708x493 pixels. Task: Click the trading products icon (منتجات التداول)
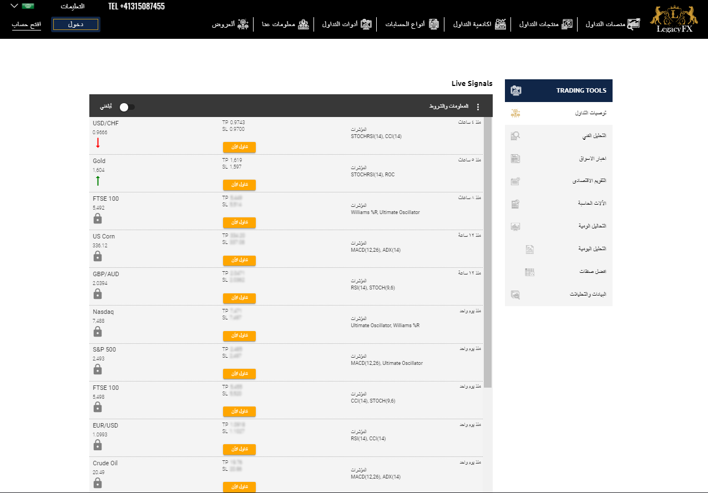[567, 24]
